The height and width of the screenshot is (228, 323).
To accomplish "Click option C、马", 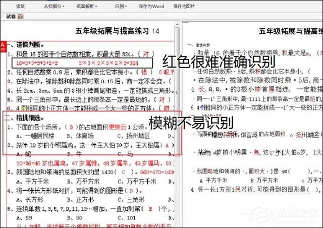I will click(x=125, y=154).
